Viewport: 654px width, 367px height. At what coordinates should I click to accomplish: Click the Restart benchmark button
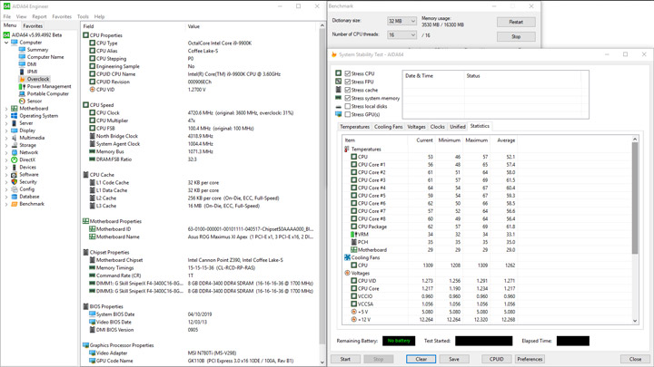515,22
